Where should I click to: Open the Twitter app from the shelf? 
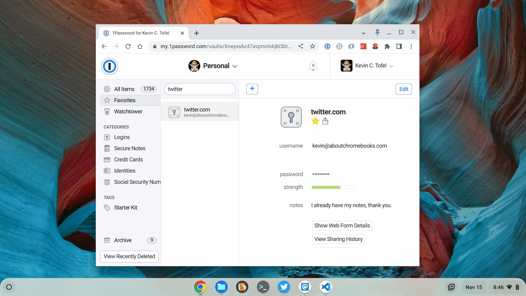pyautogui.click(x=284, y=287)
